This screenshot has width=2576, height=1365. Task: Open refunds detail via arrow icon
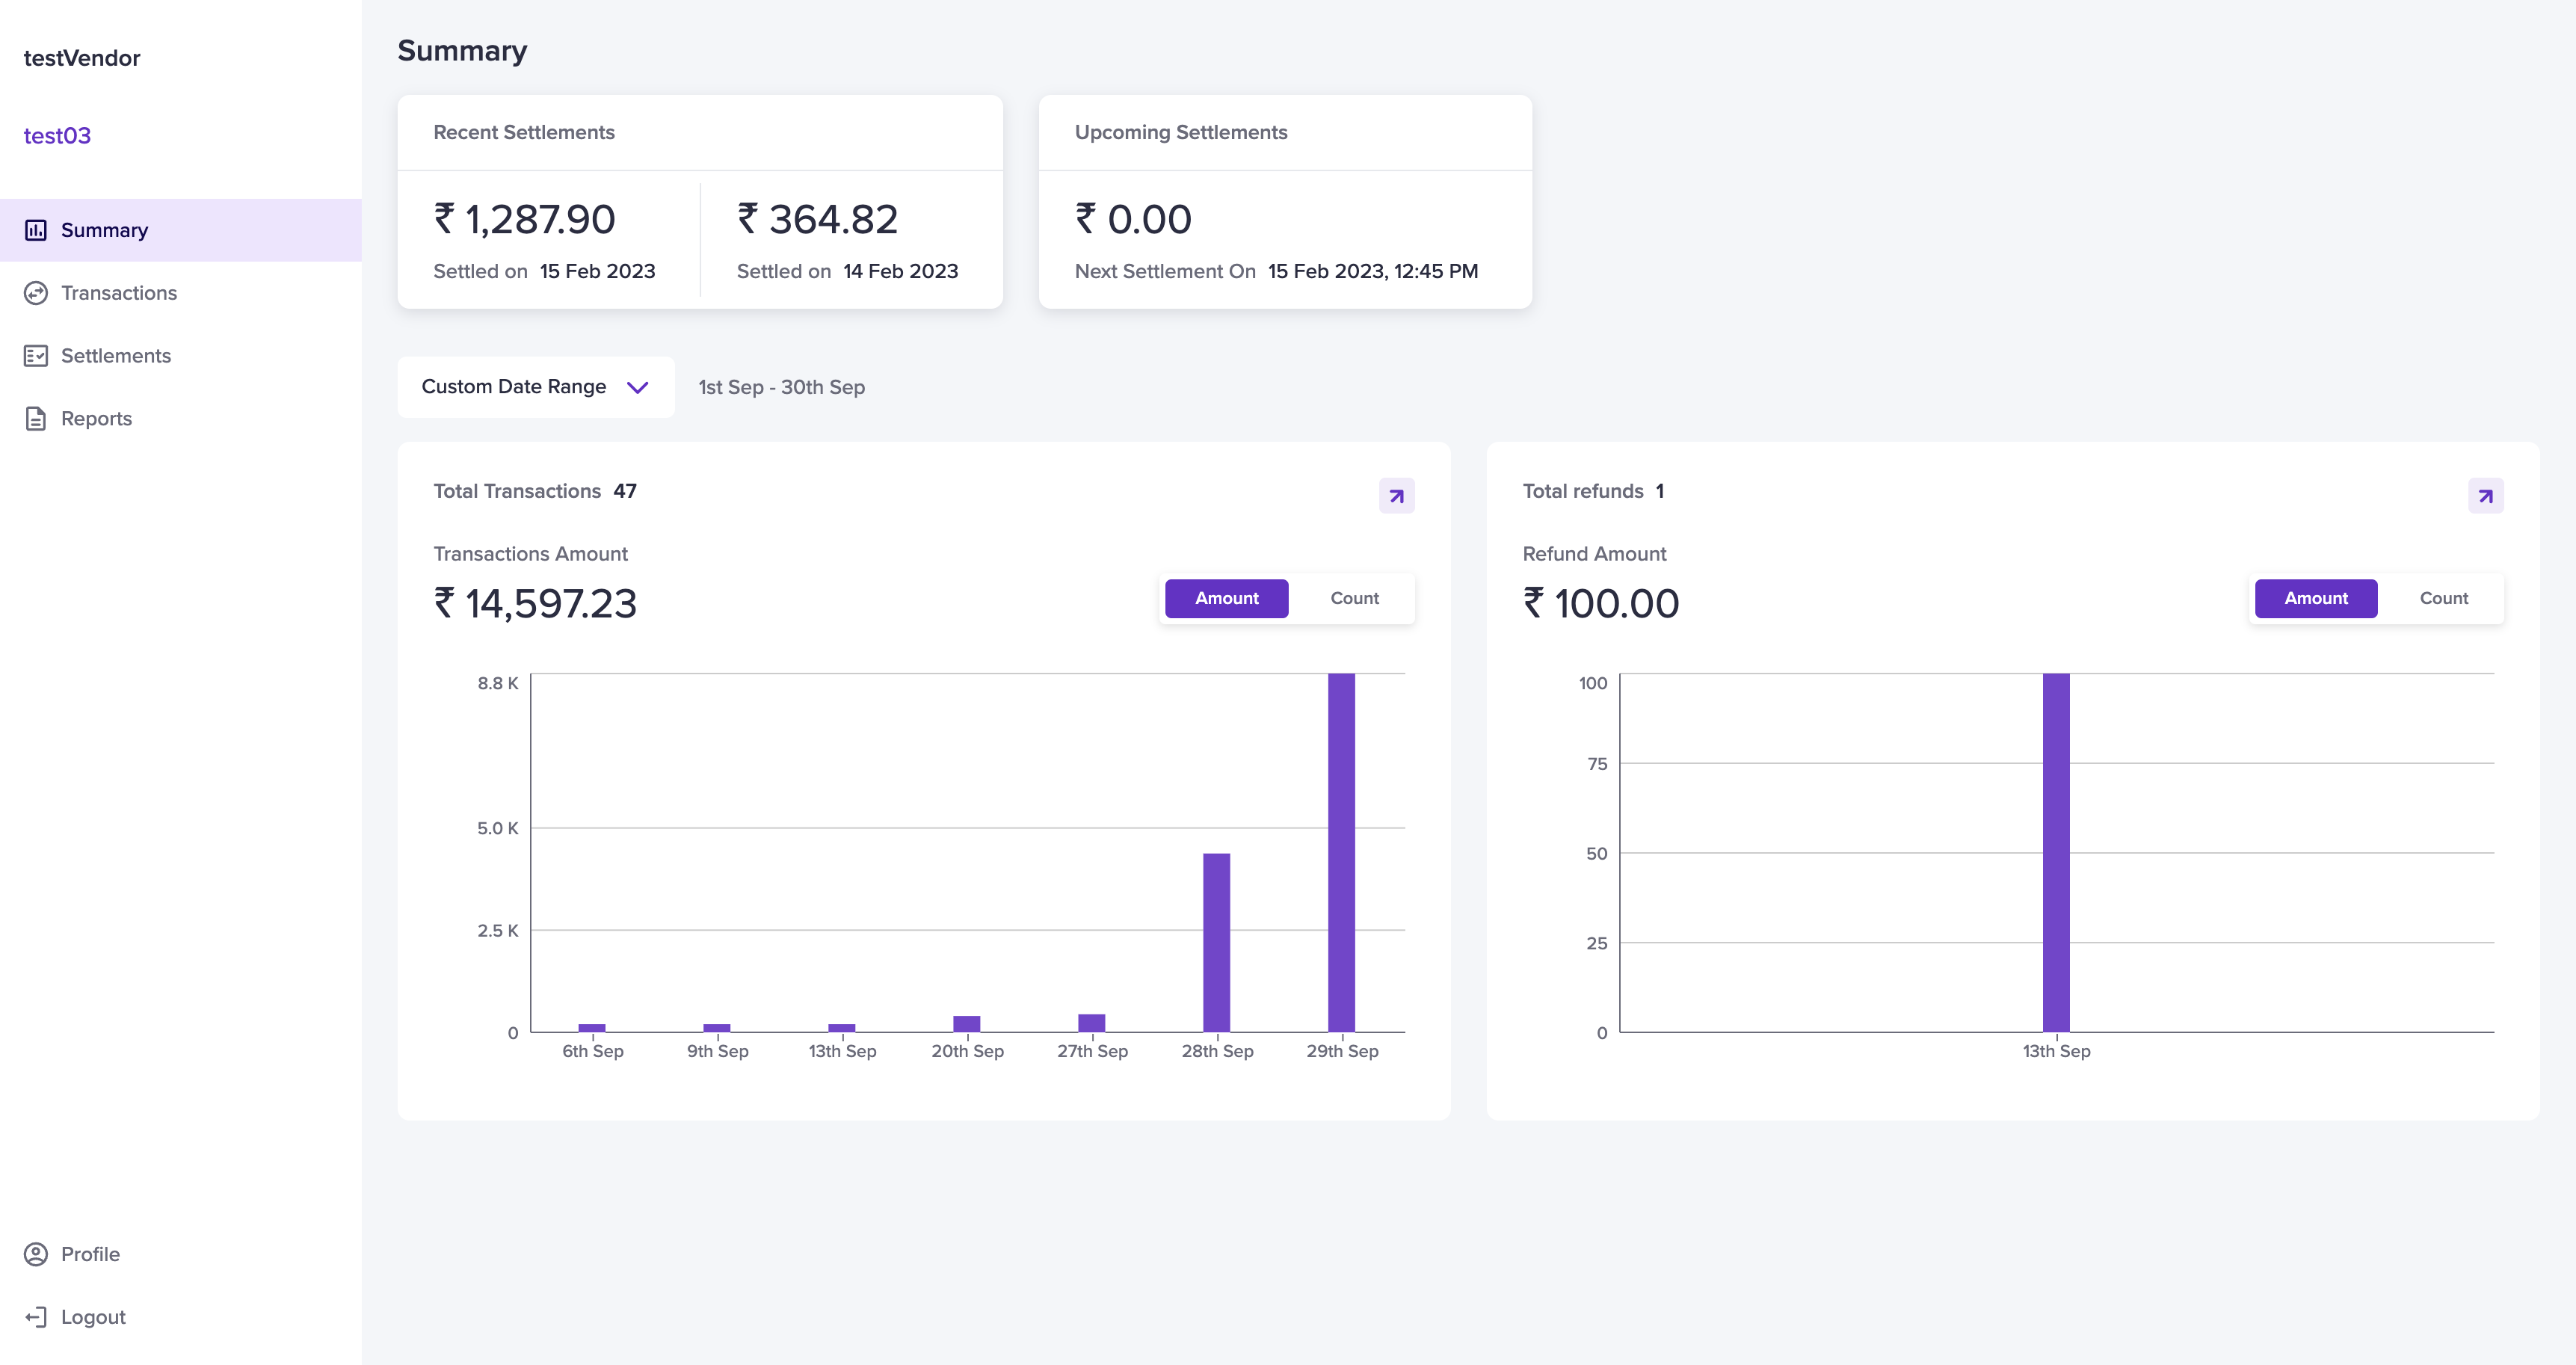click(2485, 496)
